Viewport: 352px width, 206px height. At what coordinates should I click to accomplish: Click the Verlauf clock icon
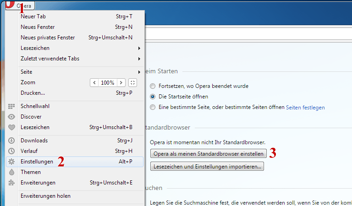point(11,151)
